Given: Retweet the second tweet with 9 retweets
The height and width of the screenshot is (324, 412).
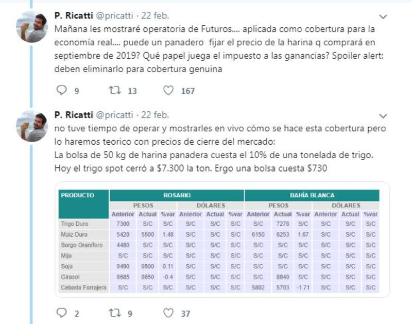Looking at the screenshot, I should click(x=115, y=313).
